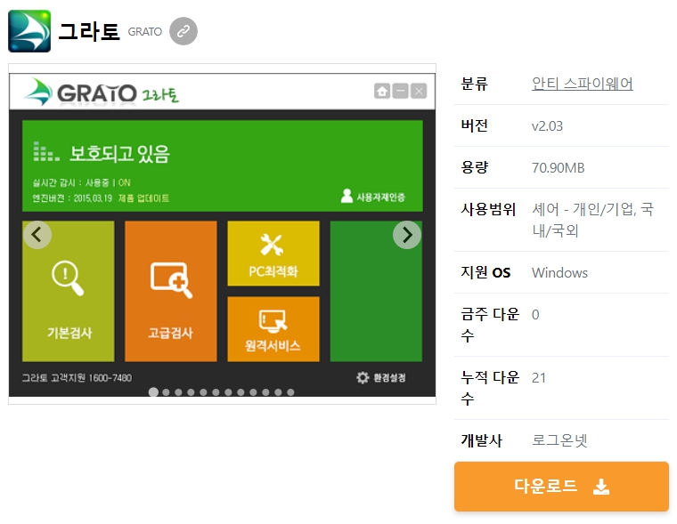
Task: Click the 사용자재인증 user icon
Action: pyautogui.click(x=347, y=196)
